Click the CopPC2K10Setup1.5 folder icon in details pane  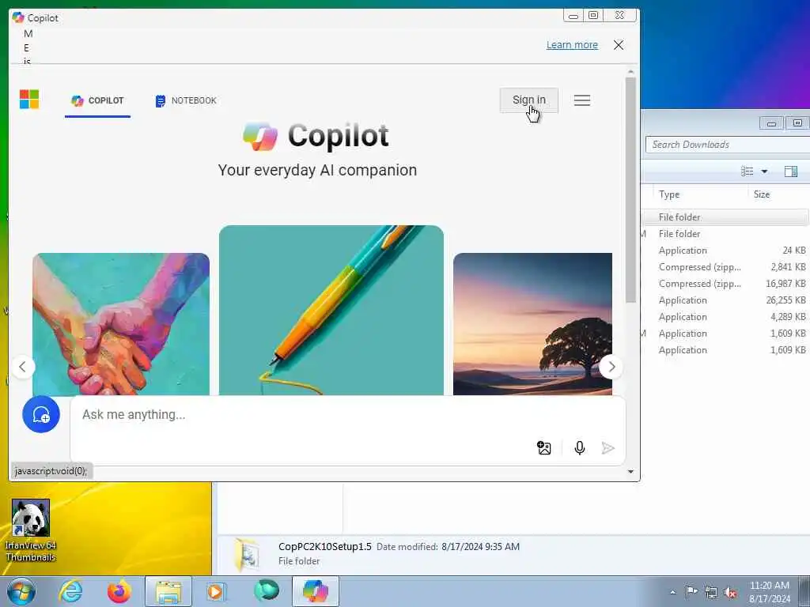(247, 555)
